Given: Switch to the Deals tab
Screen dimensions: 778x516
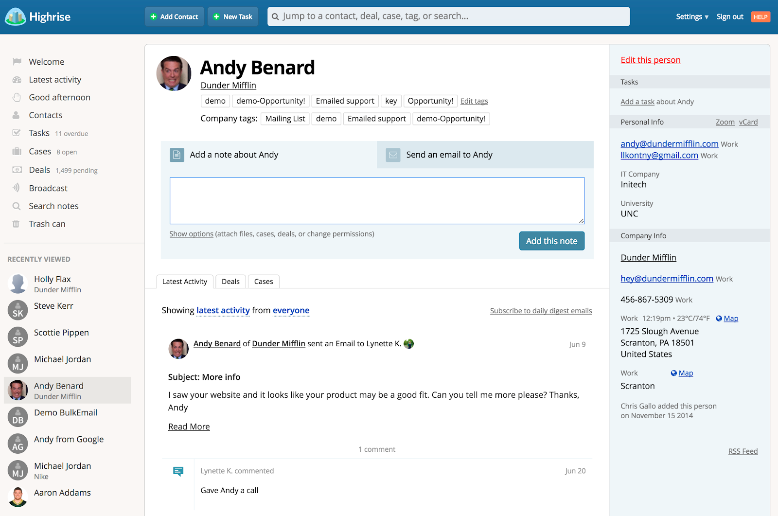Looking at the screenshot, I should (x=230, y=282).
